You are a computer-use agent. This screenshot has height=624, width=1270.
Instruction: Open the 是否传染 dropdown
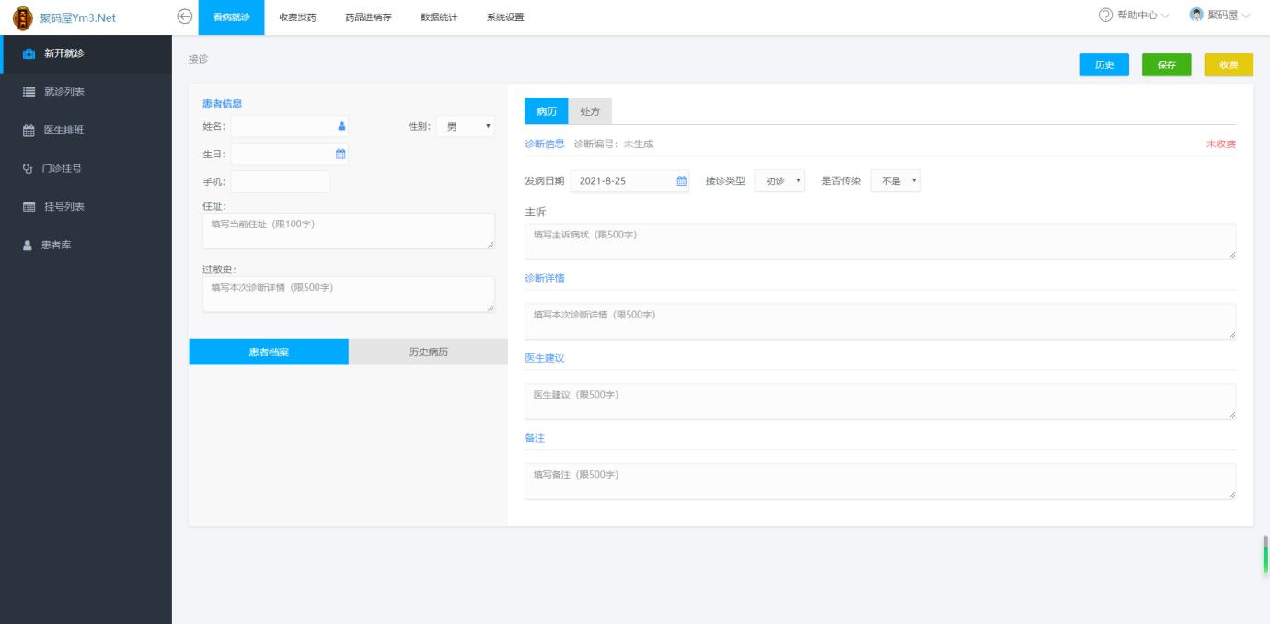pyautogui.click(x=895, y=181)
